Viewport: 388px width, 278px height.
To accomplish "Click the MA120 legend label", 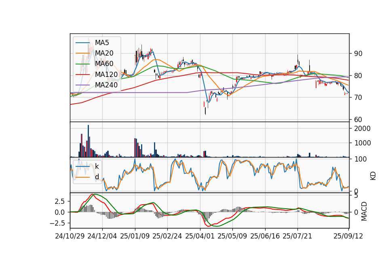I will 106,74.
